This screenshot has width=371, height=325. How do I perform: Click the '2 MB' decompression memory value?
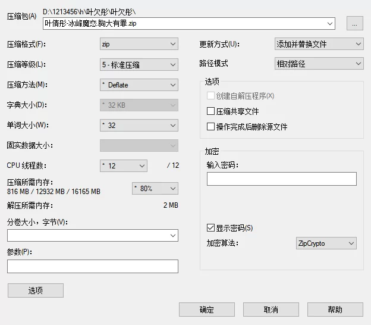[x=171, y=205]
